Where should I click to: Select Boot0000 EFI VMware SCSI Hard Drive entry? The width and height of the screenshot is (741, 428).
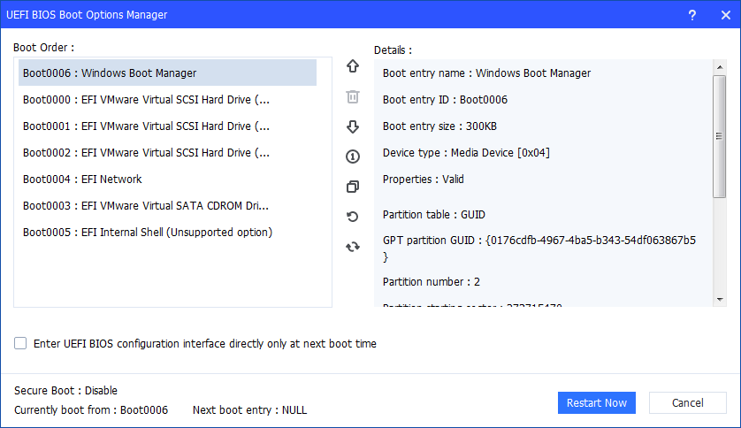click(x=146, y=100)
